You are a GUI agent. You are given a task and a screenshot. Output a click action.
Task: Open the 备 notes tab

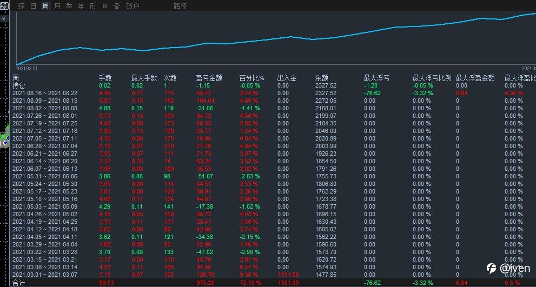coord(117,6)
